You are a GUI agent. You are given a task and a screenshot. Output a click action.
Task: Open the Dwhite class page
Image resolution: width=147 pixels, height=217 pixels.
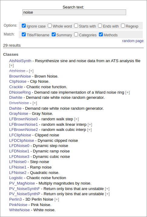[15, 109]
